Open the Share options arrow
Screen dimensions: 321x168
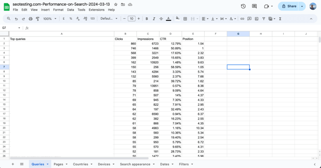coord(302,6)
